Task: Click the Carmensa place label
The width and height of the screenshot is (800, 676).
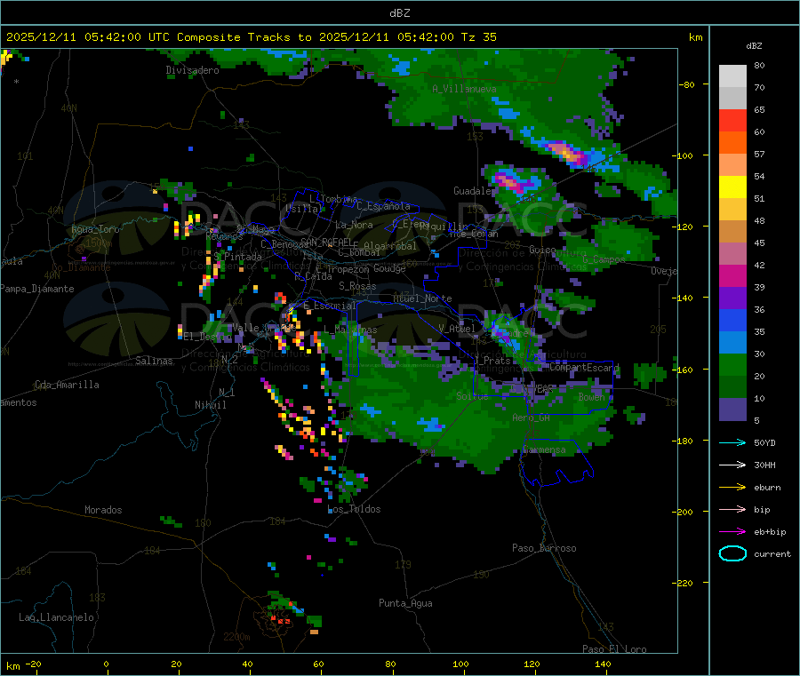Action: pyautogui.click(x=544, y=449)
